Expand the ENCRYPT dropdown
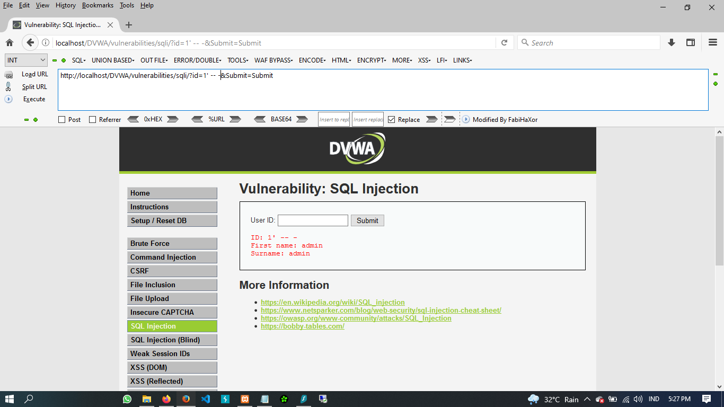Viewport: 724px width, 407px height. tap(372, 60)
